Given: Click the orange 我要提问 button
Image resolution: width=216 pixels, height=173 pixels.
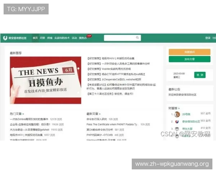Looking at the screenshot, I should [190, 52].
